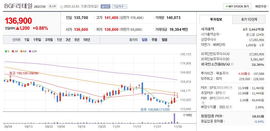Image resolution: width=270 pixels, height=131 pixels.
Task: Click 거래량 value 140,073
Action: (173, 18)
